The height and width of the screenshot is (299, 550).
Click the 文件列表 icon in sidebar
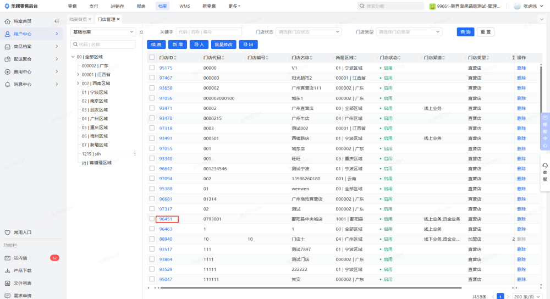click(8, 283)
